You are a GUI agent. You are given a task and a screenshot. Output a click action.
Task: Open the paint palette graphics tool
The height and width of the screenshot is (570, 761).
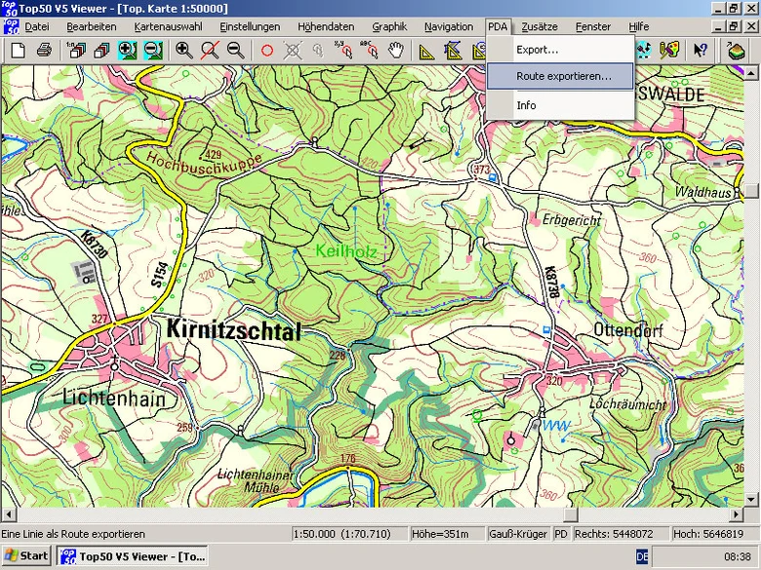point(669,50)
